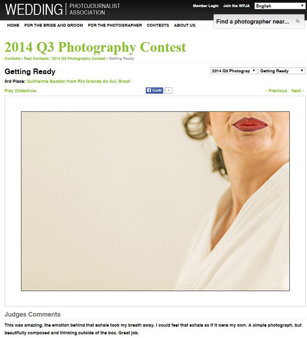Open the Getting Ready category dropdown
Screen dimensions: 307x338
(x=282, y=71)
